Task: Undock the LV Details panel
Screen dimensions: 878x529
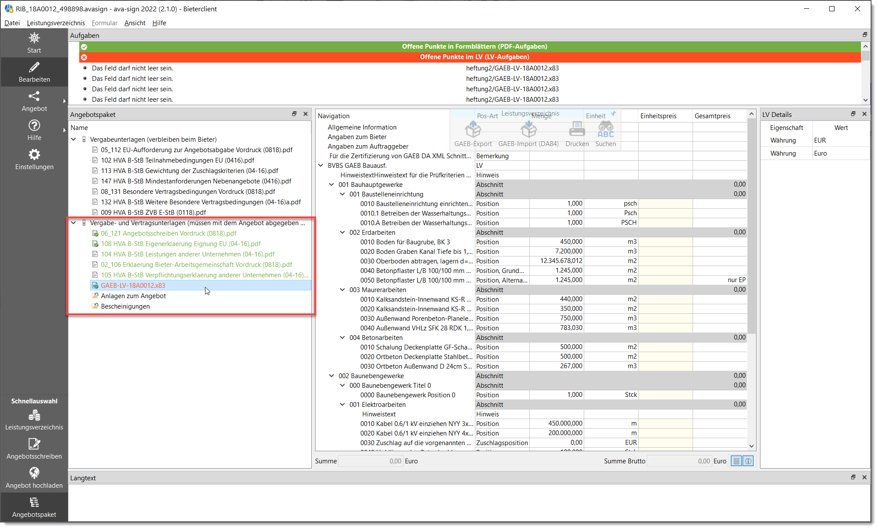Action: point(853,114)
